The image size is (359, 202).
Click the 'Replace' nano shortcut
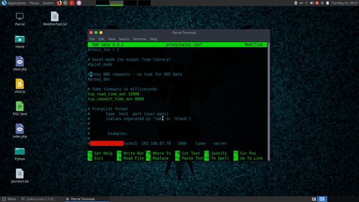click(x=157, y=158)
